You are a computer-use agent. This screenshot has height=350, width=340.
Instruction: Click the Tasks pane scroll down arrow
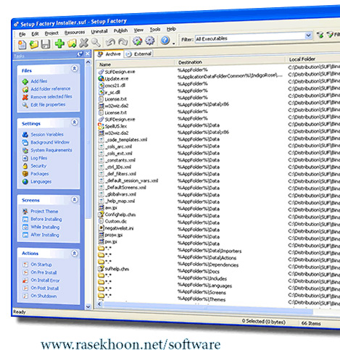click(88, 307)
